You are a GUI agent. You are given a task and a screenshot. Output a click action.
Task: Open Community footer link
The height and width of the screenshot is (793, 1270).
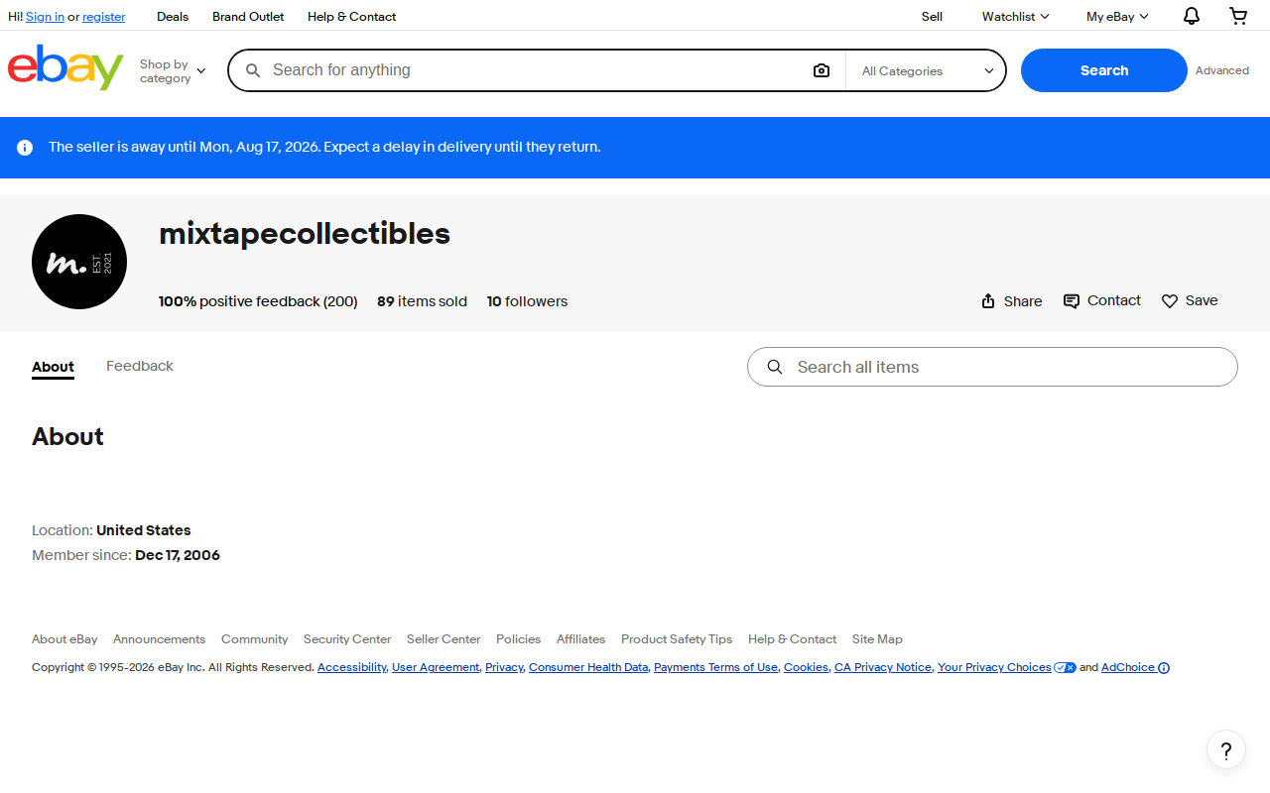click(255, 639)
